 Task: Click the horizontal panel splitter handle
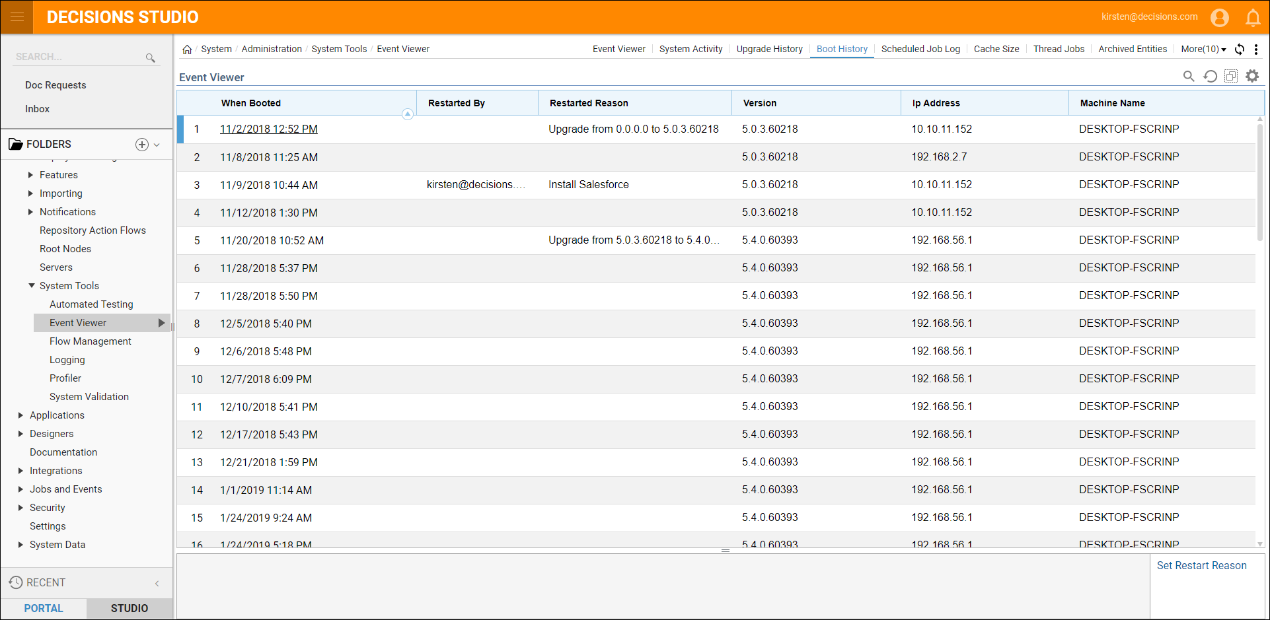[725, 551]
